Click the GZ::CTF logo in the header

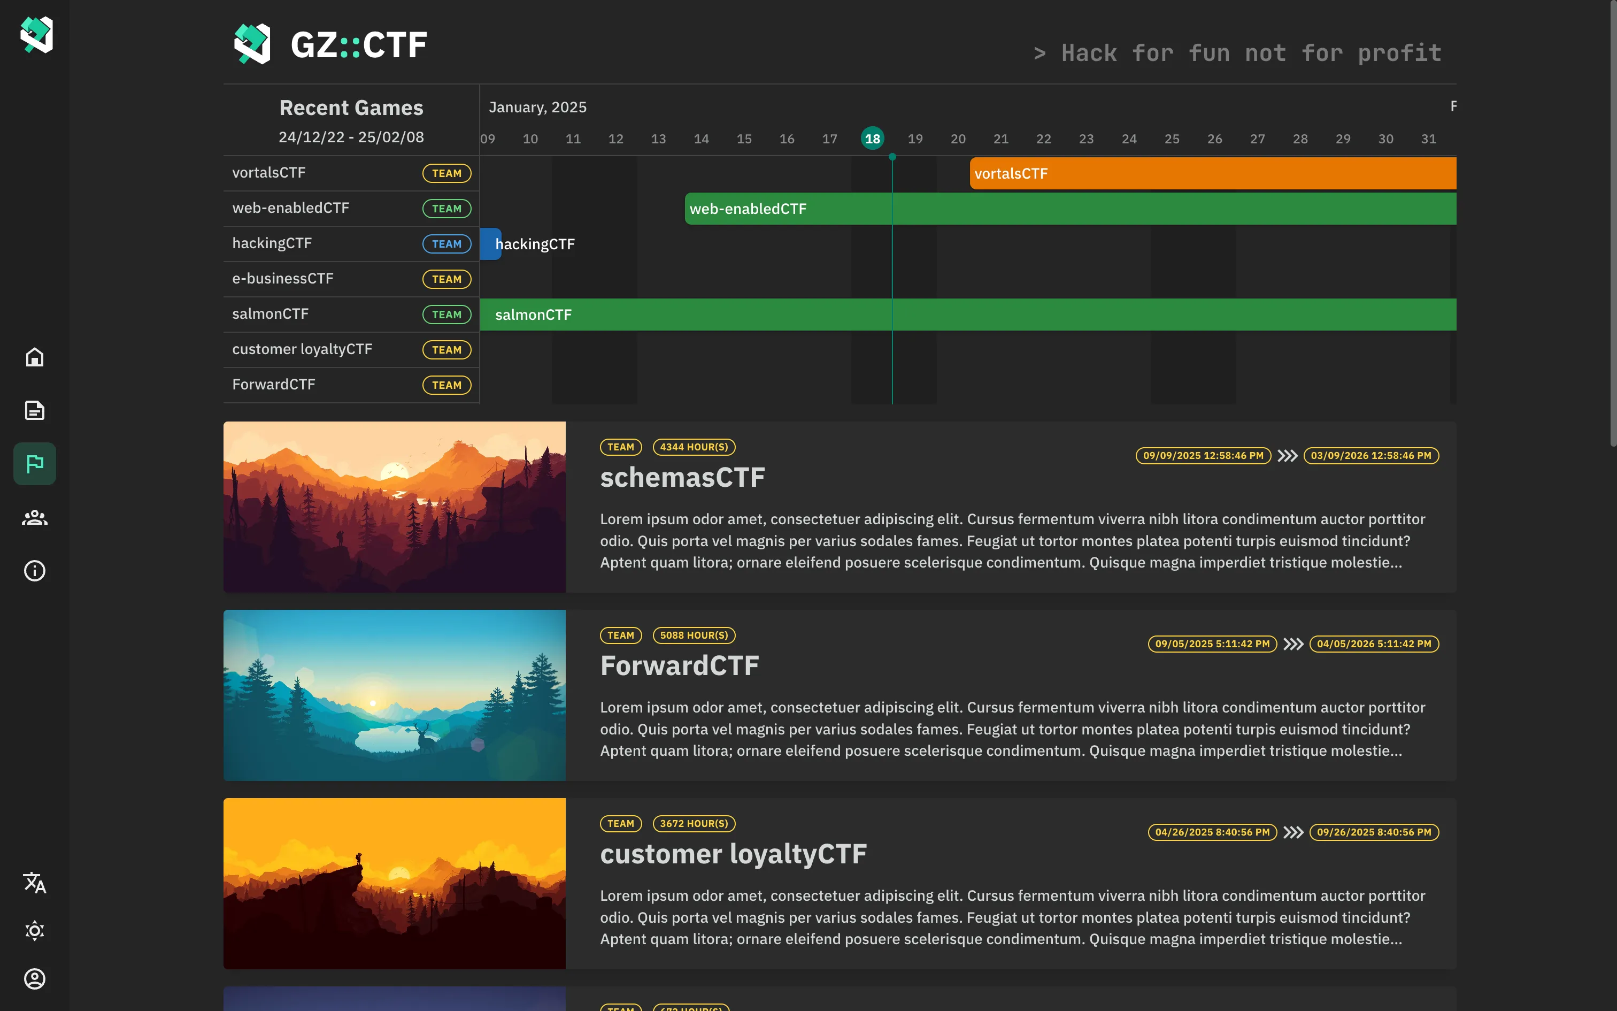pos(332,43)
